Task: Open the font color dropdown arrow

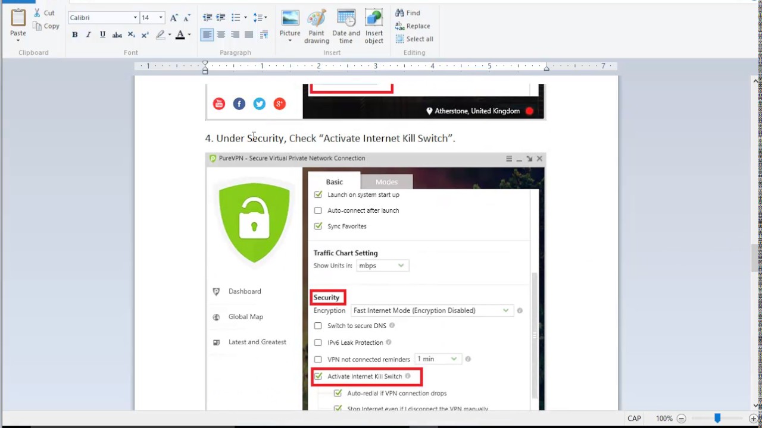Action: [x=189, y=35]
